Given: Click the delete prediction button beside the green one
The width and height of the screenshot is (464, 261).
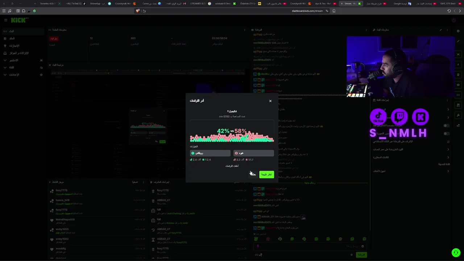Looking at the screenshot, I should (253, 174).
